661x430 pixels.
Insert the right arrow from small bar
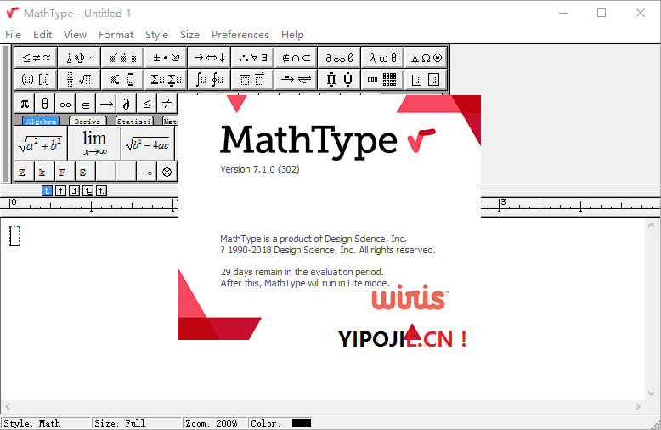point(106,104)
